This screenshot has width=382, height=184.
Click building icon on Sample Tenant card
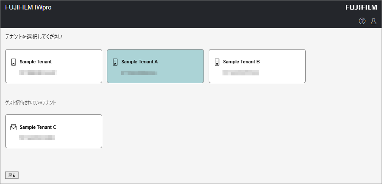13,62
